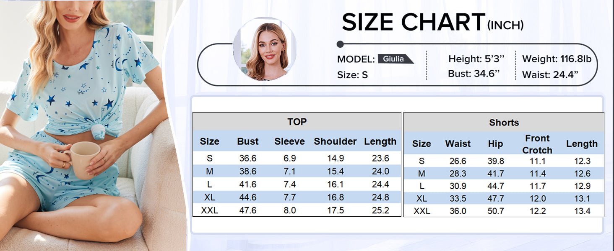Select the 50.7 hip value for XXL

(x=496, y=211)
